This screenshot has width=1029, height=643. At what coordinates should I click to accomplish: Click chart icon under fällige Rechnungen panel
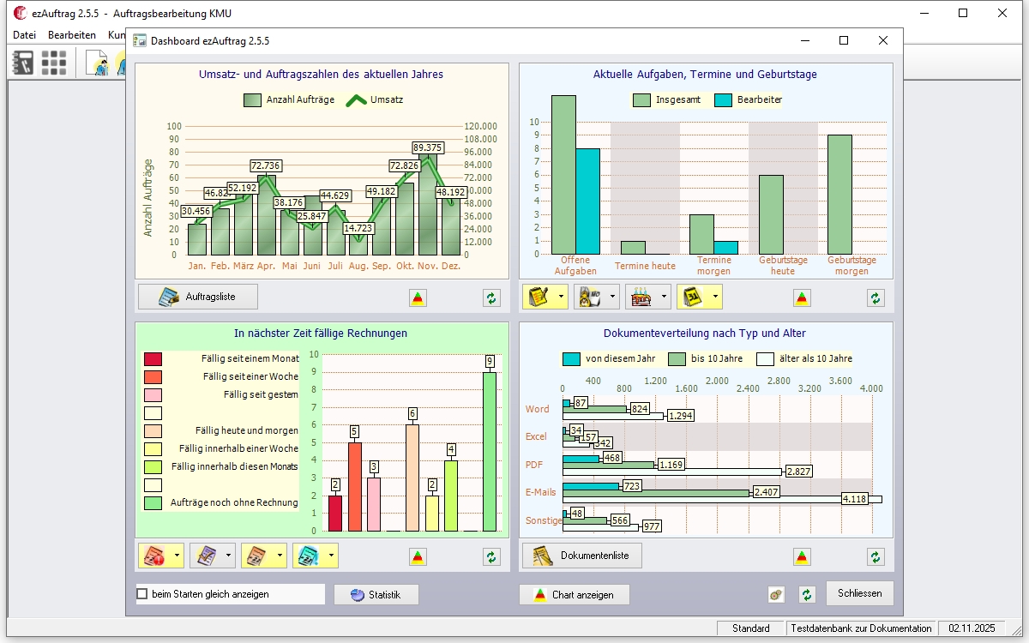[418, 556]
